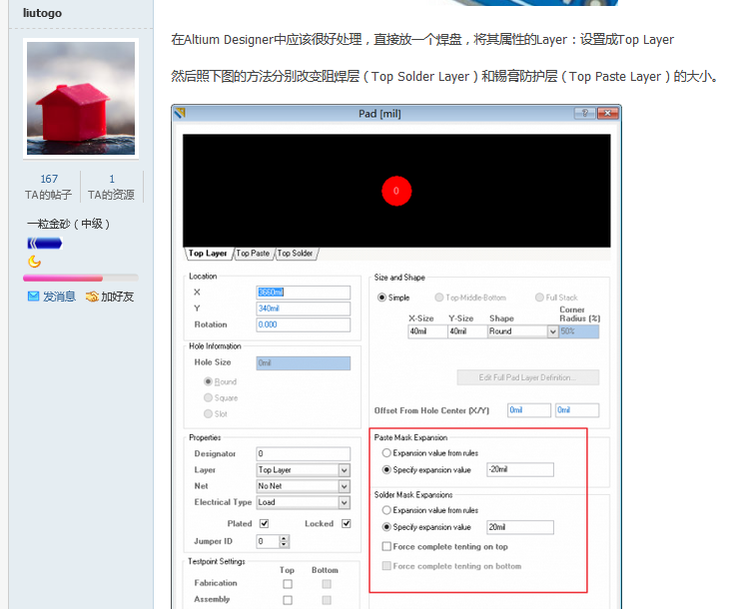Select Square hole shape radio
This screenshot has width=735, height=609.
coord(208,397)
